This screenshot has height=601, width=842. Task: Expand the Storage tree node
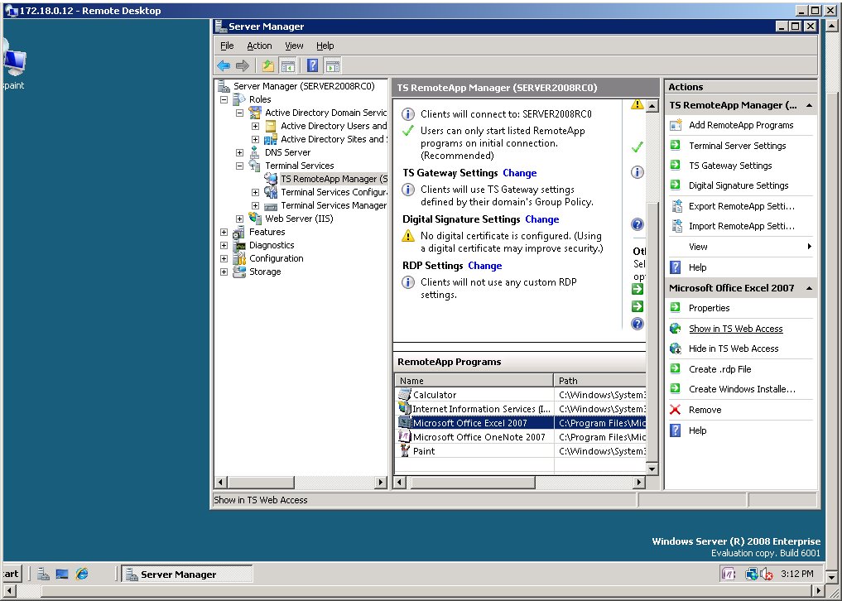click(224, 272)
